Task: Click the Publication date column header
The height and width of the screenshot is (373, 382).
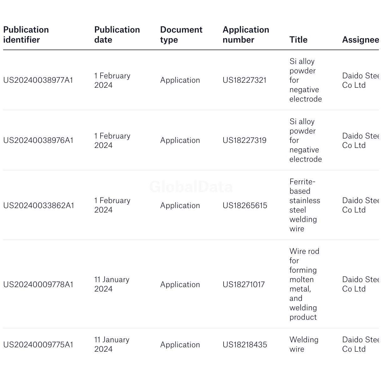Action: click(x=117, y=34)
